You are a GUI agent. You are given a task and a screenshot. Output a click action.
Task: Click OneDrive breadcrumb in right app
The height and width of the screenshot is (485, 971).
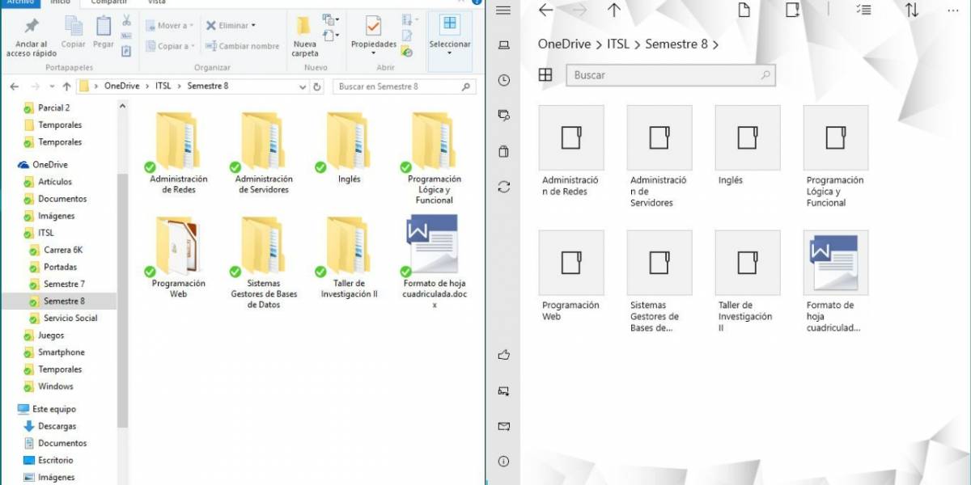pyautogui.click(x=565, y=44)
